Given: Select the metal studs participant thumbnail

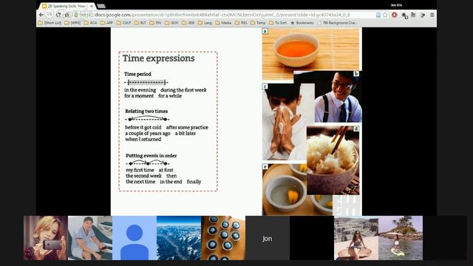Looking at the screenshot, I should pos(223,238).
